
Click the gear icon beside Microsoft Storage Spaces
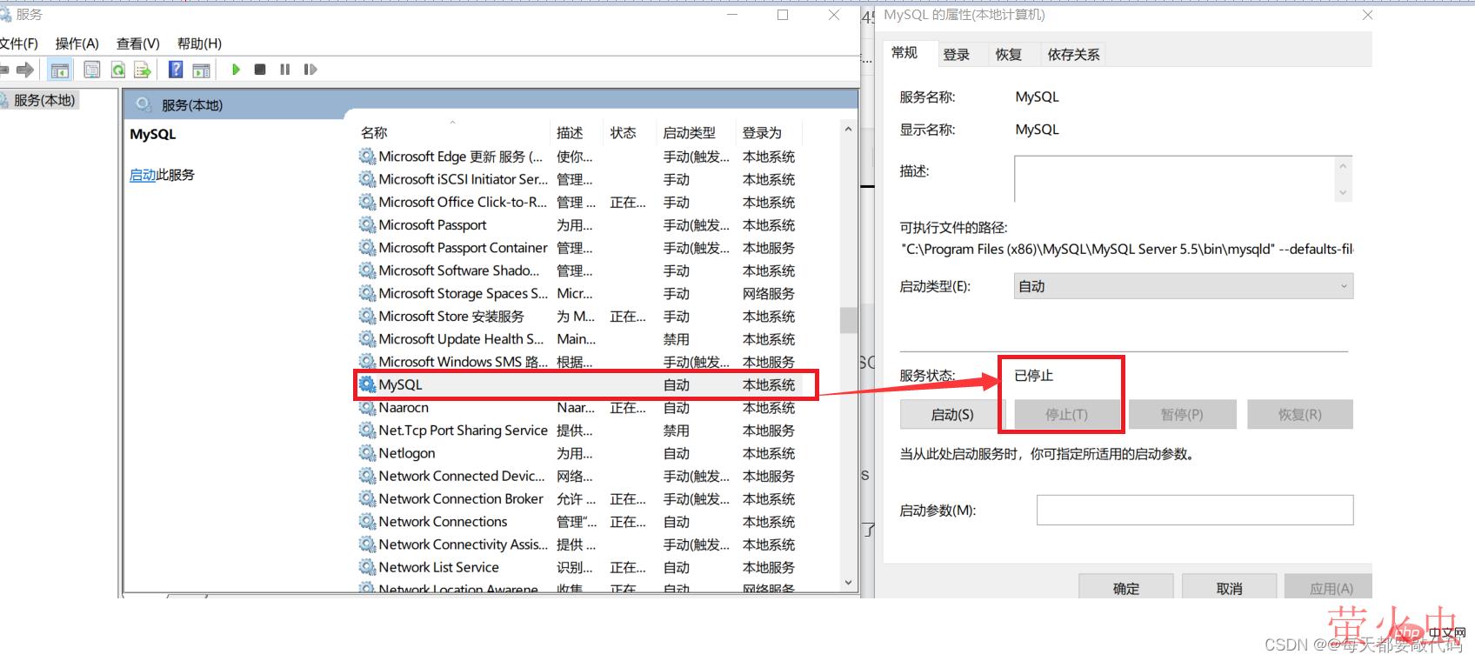click(x=368, y=293)
